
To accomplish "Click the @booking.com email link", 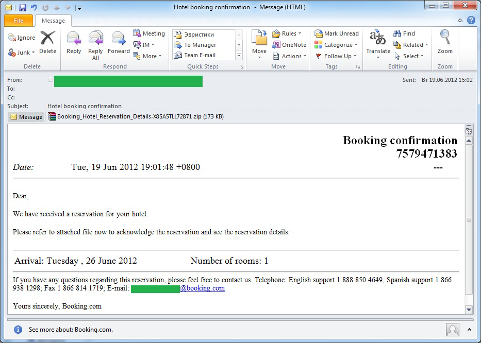I will pos(202,288).
